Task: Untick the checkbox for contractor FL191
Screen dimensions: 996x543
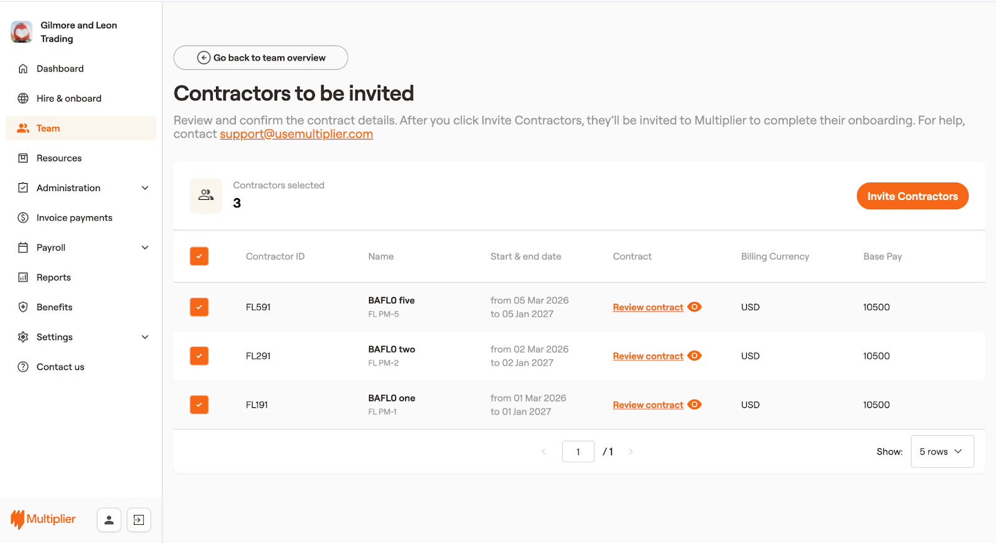Action: [199, 405]
